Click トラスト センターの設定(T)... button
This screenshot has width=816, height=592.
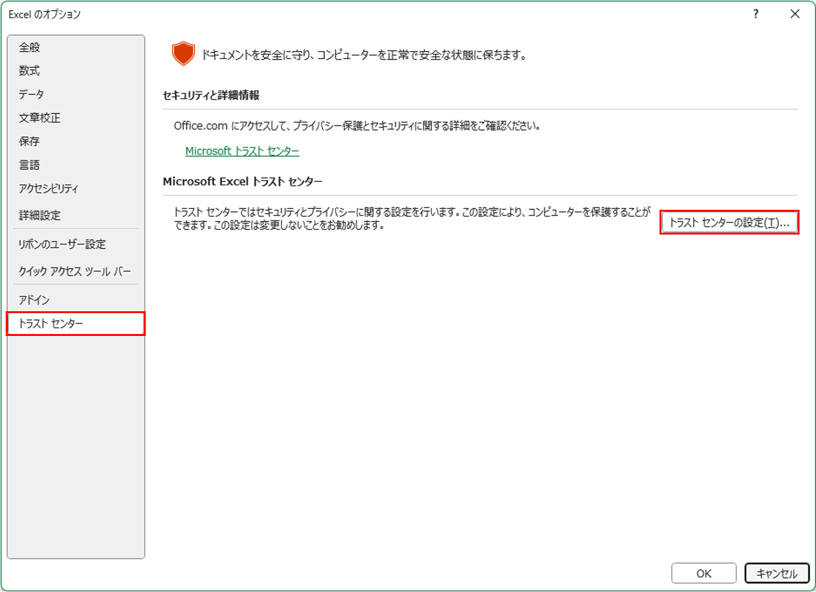click(729, 223)
